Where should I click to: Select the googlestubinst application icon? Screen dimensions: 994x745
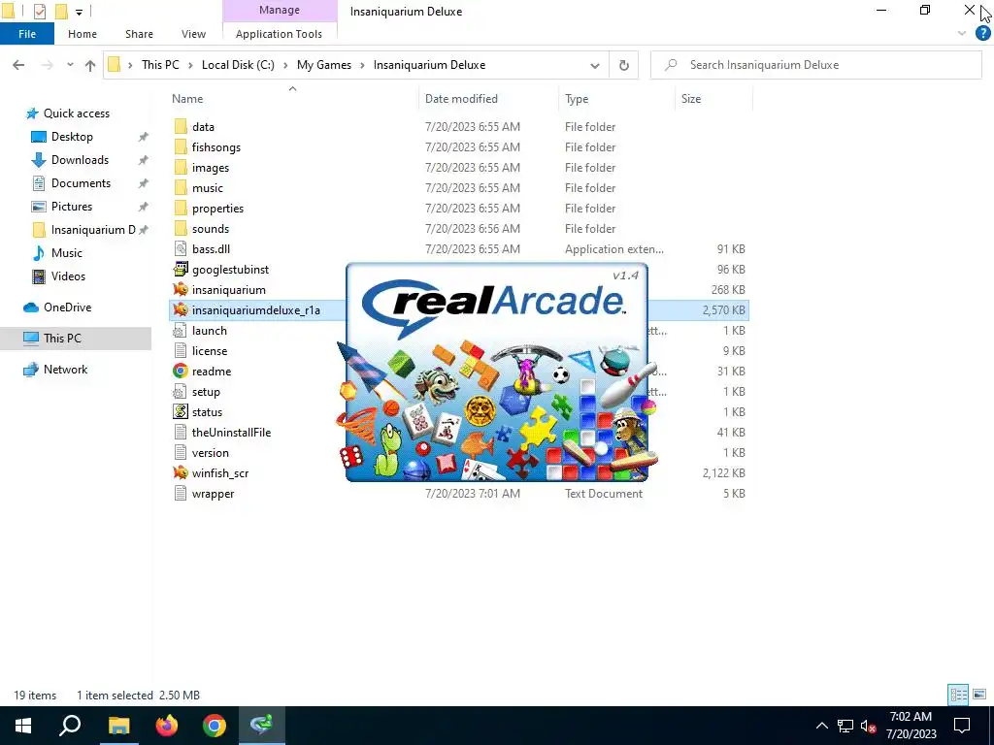(x=181, y=270)
